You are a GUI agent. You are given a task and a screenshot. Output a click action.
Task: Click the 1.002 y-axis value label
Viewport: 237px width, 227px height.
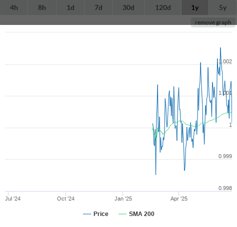tap(225, 61)
